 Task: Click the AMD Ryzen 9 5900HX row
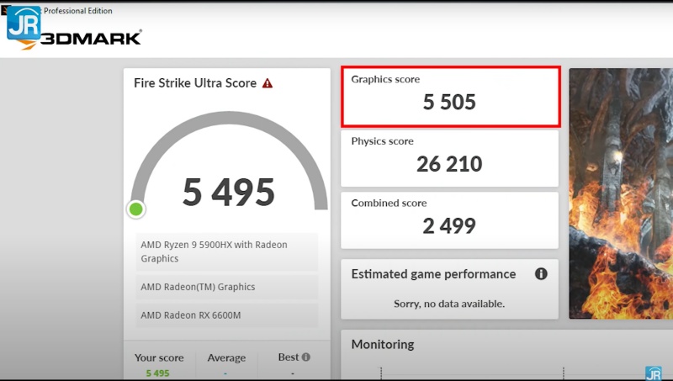pos(227,251)
